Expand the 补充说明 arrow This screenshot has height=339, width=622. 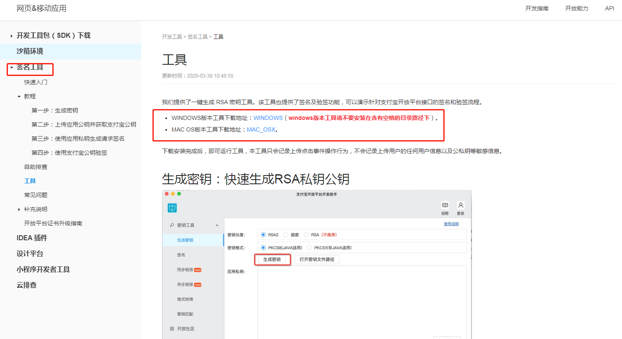tap(19, 210)
